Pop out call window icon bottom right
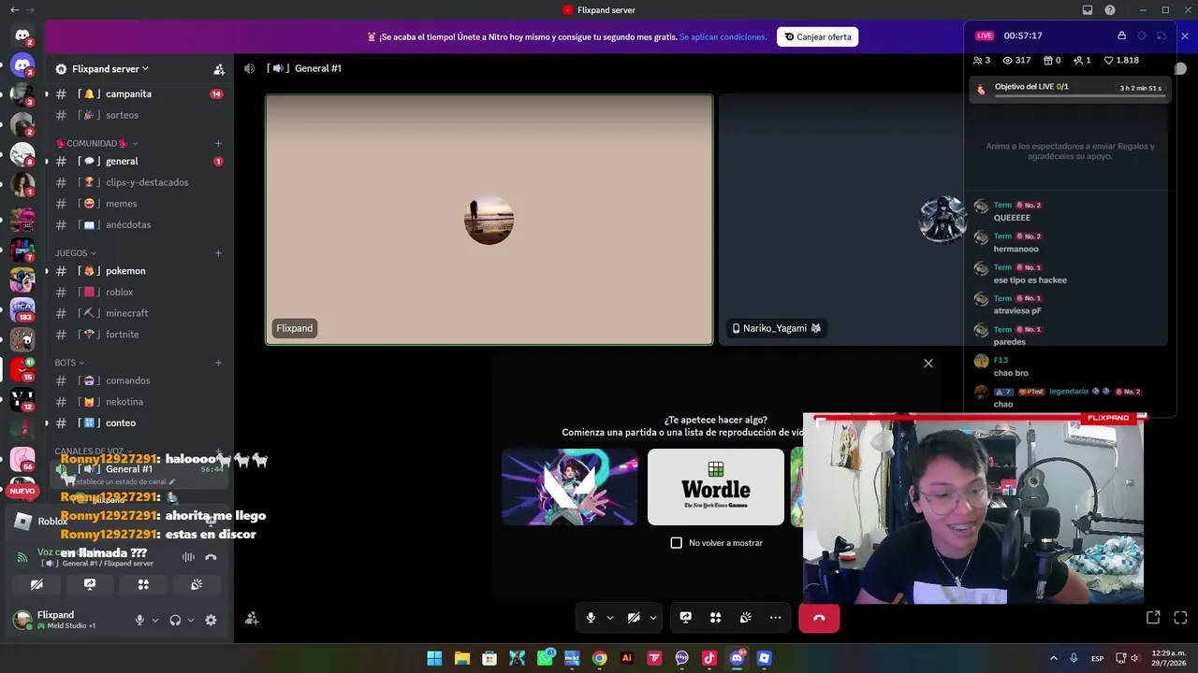This screenshot has width=1198, height=673. [1153, 618]
